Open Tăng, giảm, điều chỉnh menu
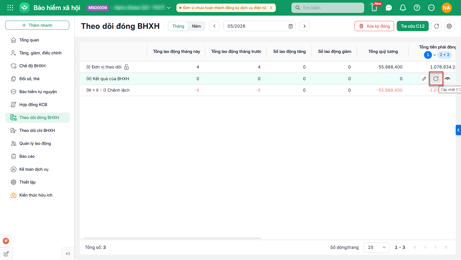461x260 pixels. (x=38, y=53)
